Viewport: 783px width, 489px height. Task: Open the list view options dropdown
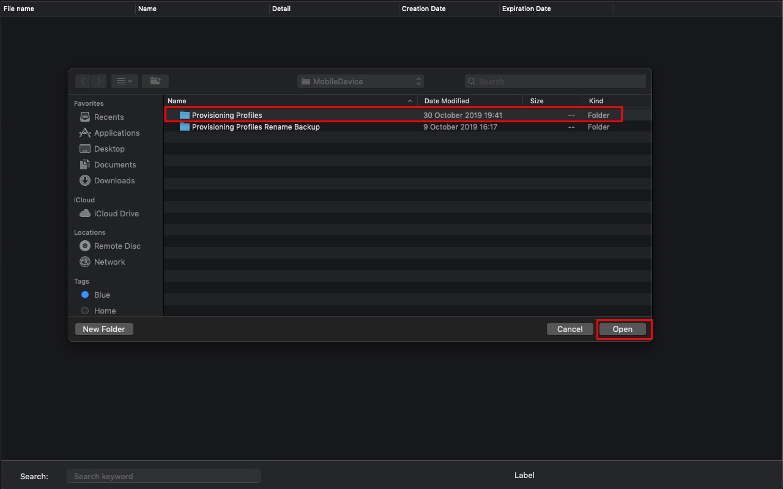coord(124,81)
